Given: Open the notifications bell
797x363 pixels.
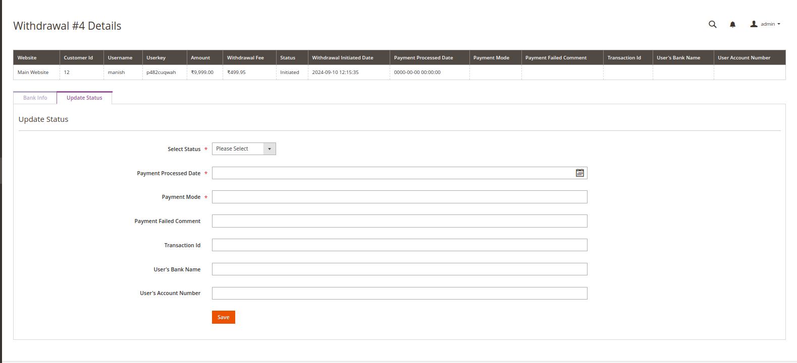Looking at the screenshot, I should 732,24.
